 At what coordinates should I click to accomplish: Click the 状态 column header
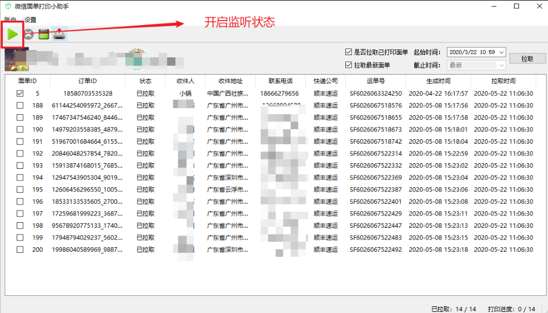coord(145,81)
